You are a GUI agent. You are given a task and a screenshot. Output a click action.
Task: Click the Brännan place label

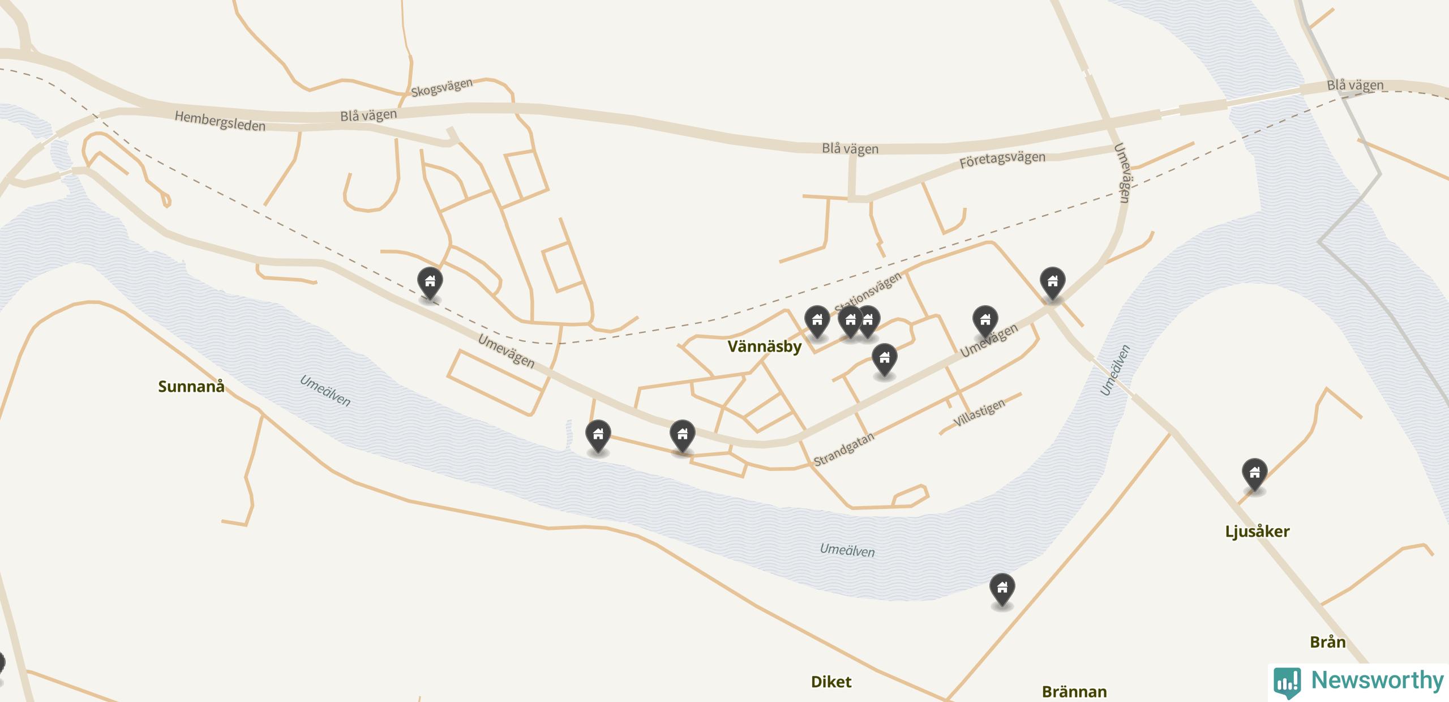pos(1074,692)
